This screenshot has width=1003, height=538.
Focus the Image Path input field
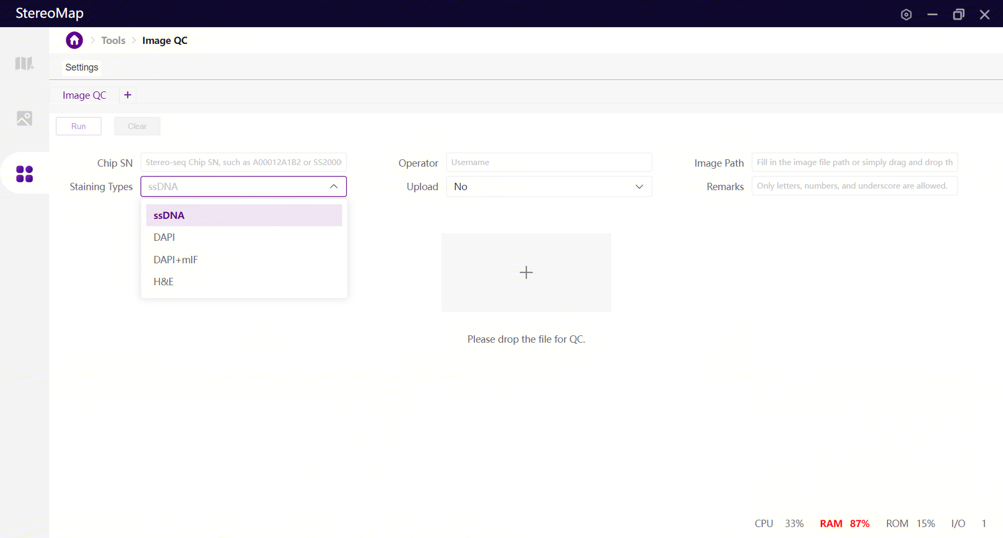click(x=855, y=162)
